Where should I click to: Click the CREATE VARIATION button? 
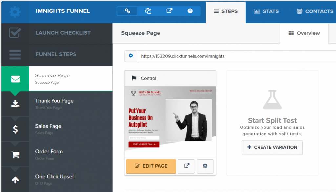(x=272, y=147)
